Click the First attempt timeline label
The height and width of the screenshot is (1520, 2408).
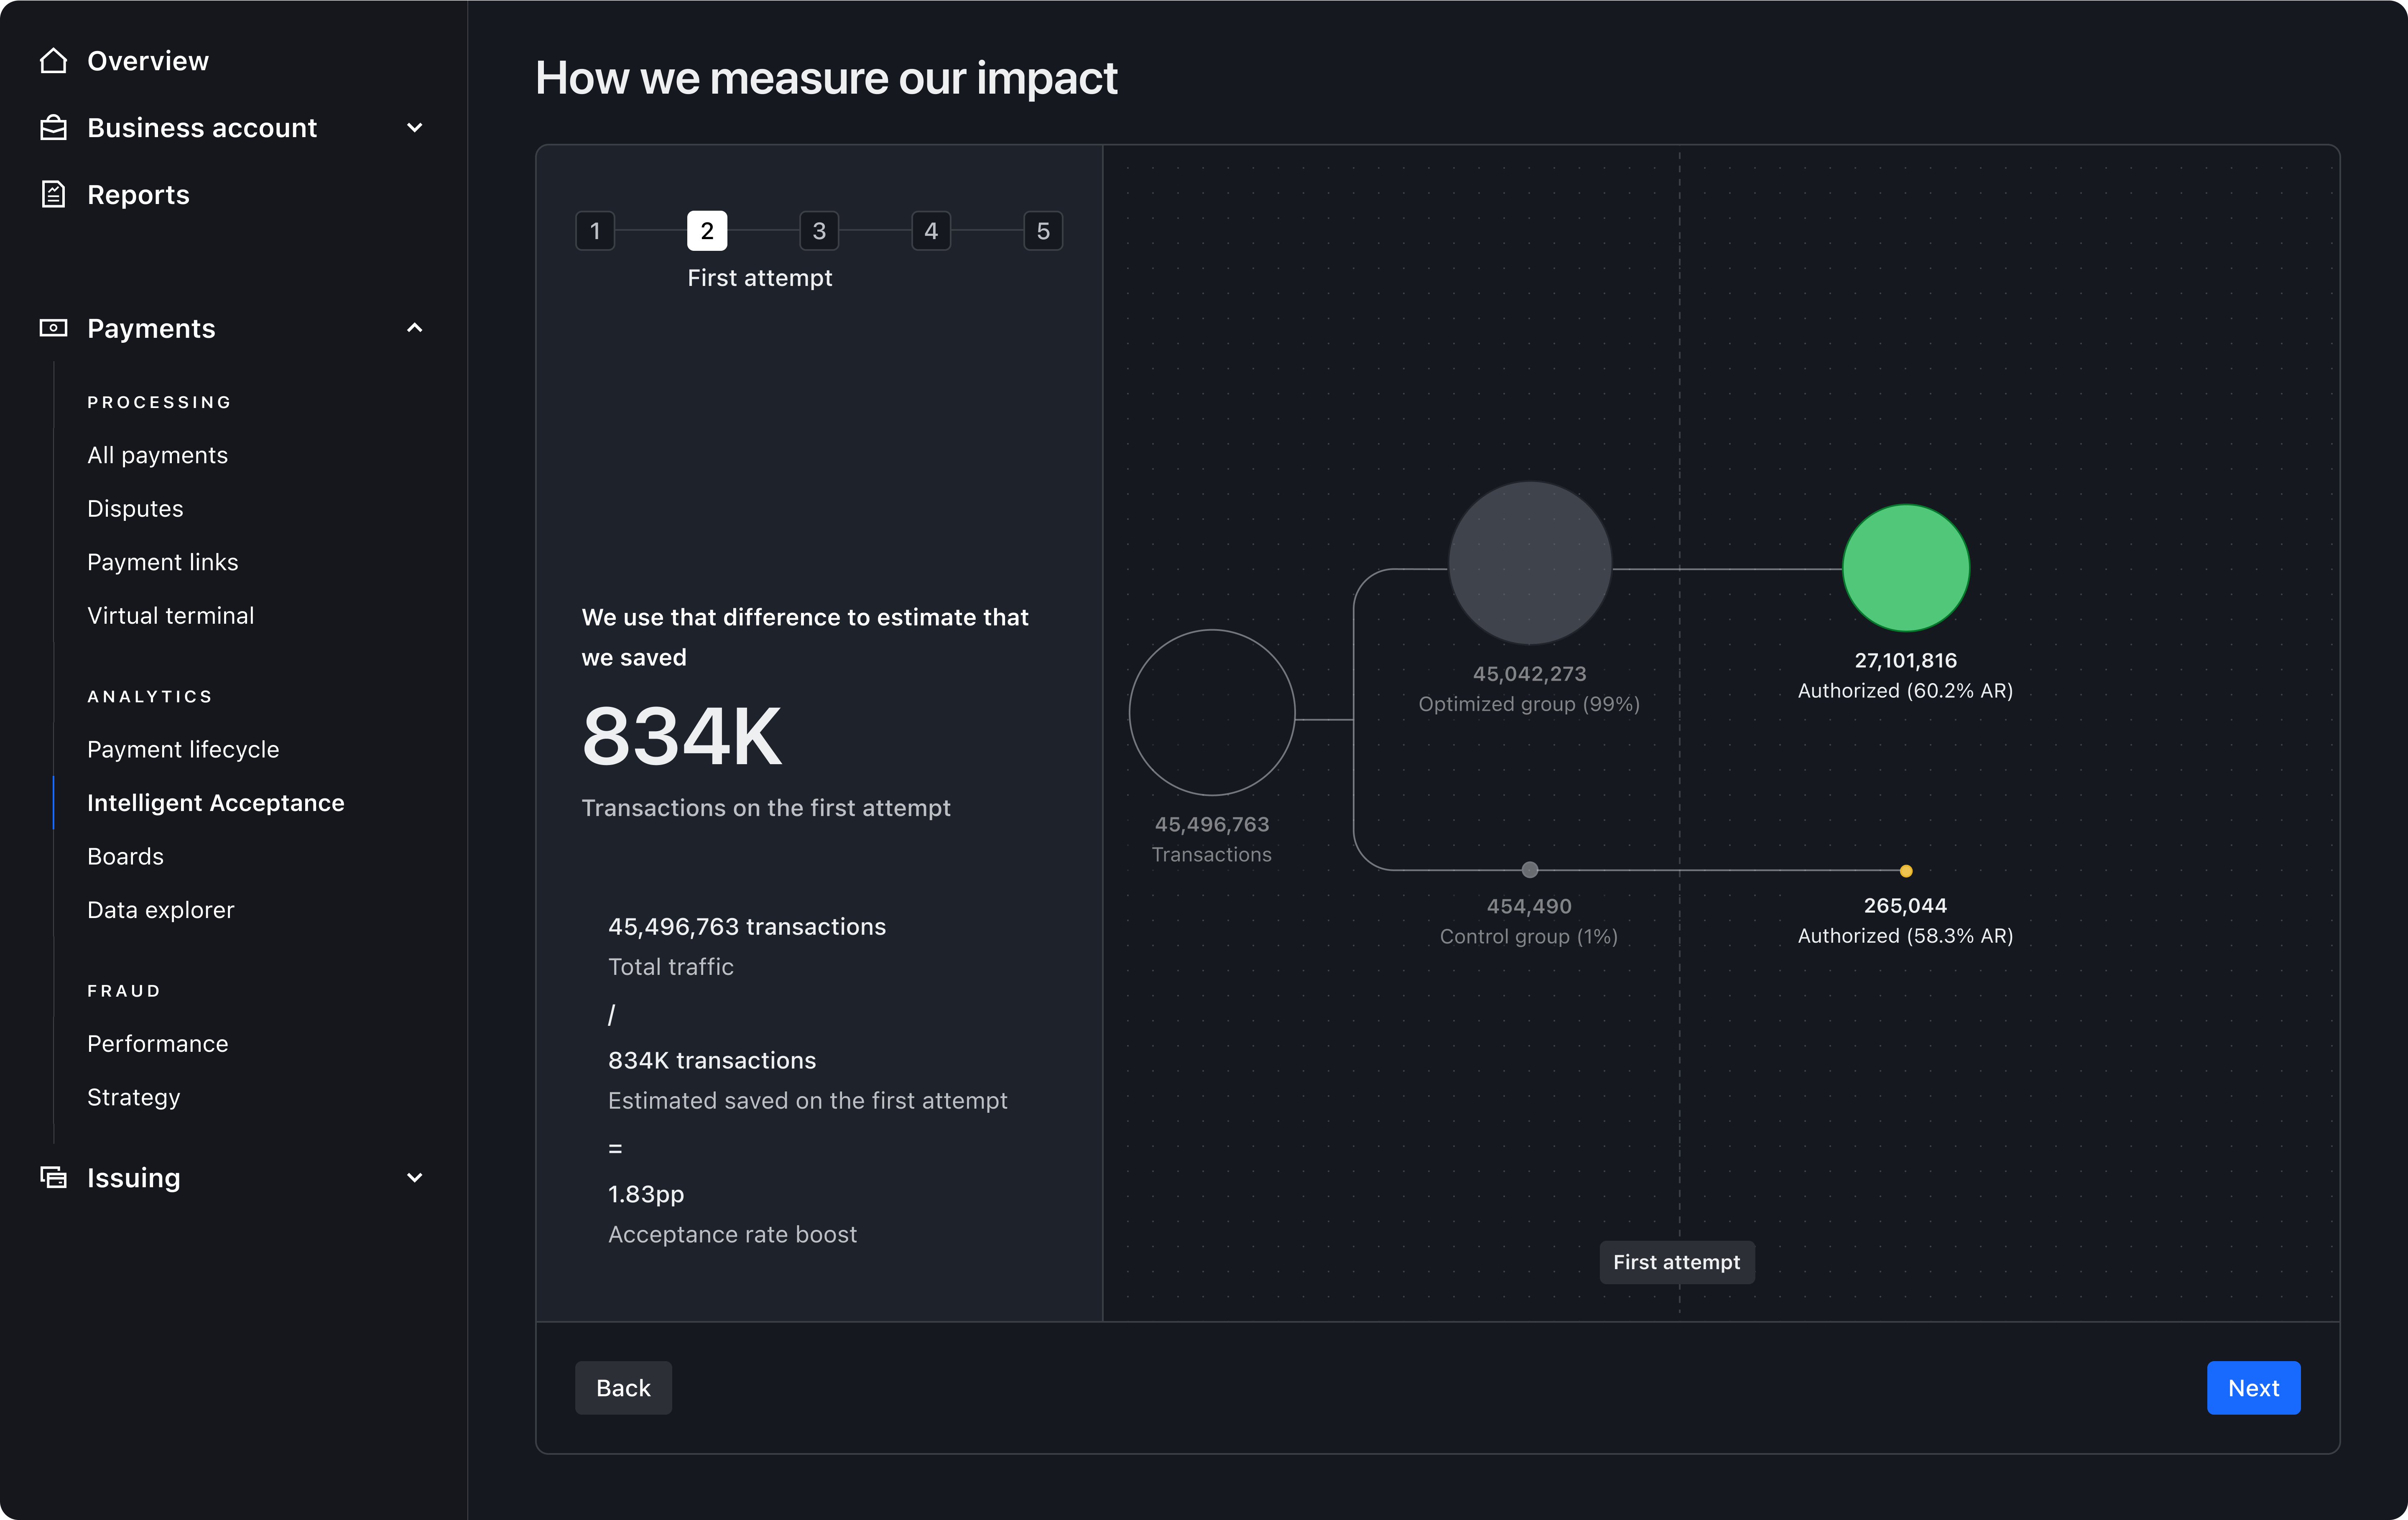[1677, 1262]
